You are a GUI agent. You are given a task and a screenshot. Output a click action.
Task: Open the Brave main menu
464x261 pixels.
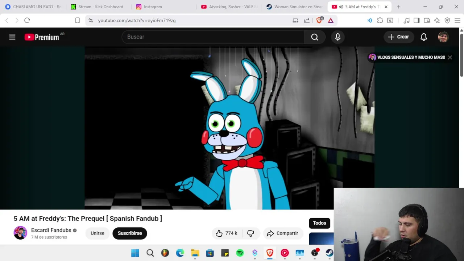(457, 20)
